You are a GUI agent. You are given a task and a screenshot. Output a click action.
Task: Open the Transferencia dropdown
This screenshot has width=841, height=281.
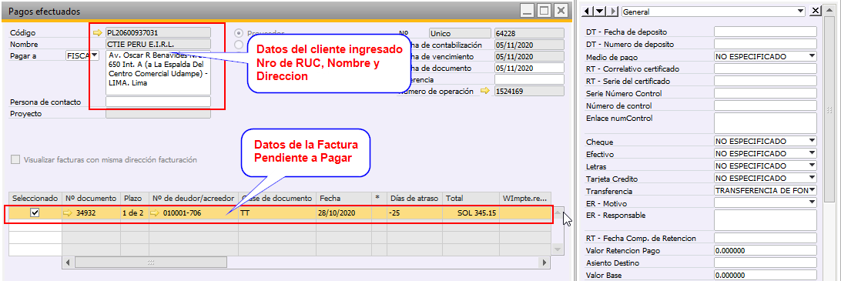(x=812, y=191)
